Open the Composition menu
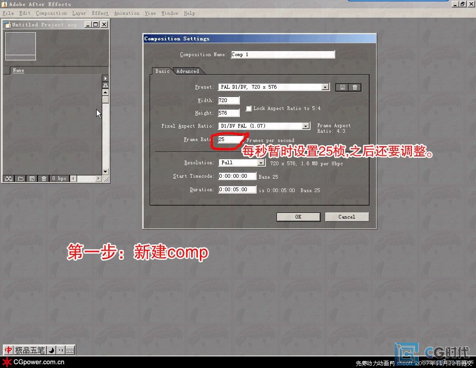The height and width of the screenshot is (368, 476). [51, 13]
